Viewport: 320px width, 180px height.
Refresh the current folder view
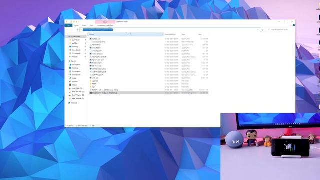[262, 30]
